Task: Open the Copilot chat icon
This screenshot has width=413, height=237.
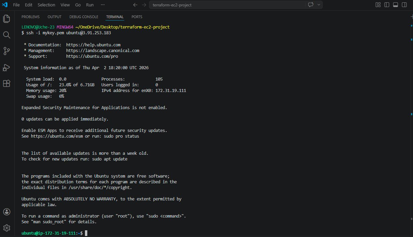Action: pyautogui.click(x=311, y=5)
